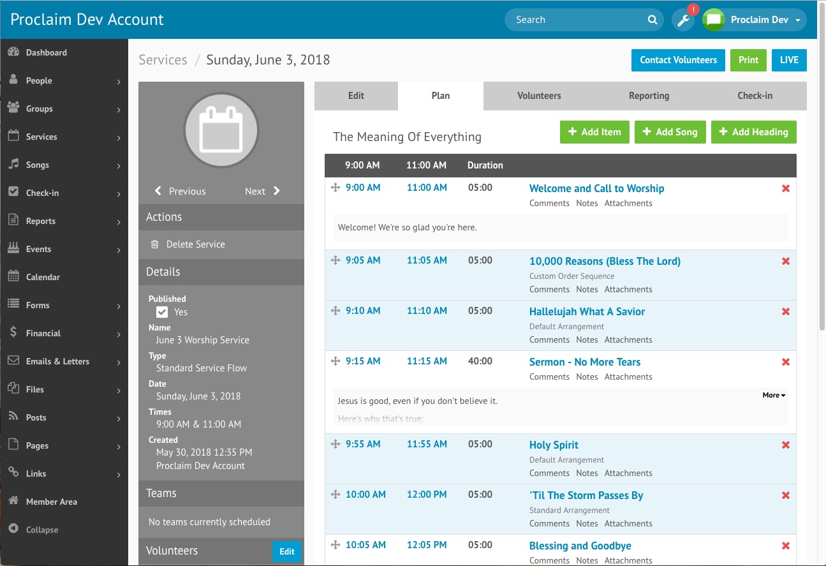
Task: Open the 10,000 Reasons song link
Action: pos(605,261)
